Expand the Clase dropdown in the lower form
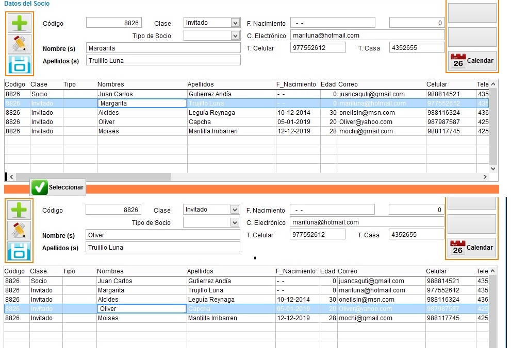Image resolution: width=511 pixels, height=348 pixels. 235,210
